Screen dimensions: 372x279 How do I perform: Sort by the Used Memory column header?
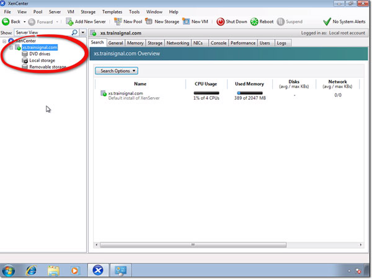click(249, 84)
